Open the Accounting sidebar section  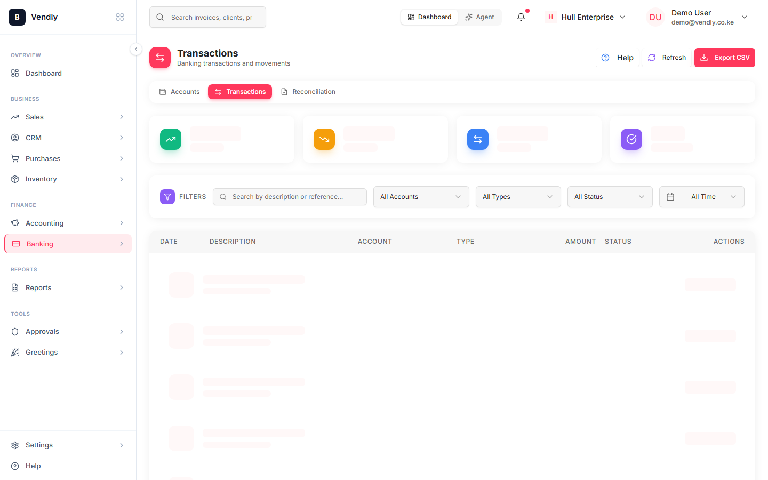(68, 223)
